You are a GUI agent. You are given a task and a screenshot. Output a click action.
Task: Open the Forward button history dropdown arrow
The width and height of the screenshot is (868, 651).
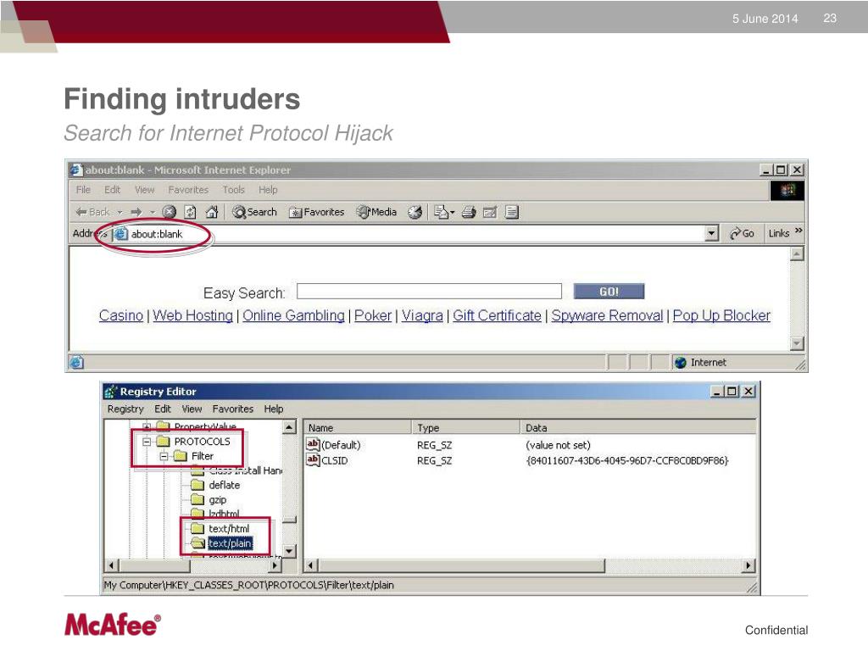point(153,212)
